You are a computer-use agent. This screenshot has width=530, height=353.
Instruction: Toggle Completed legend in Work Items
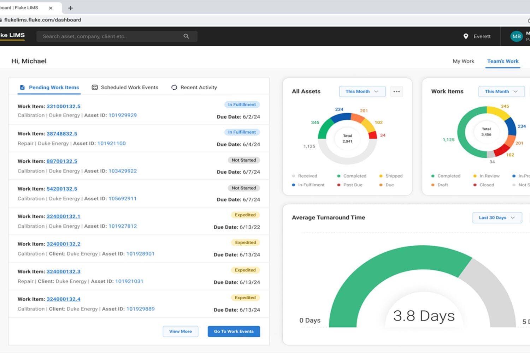point(446,176)
